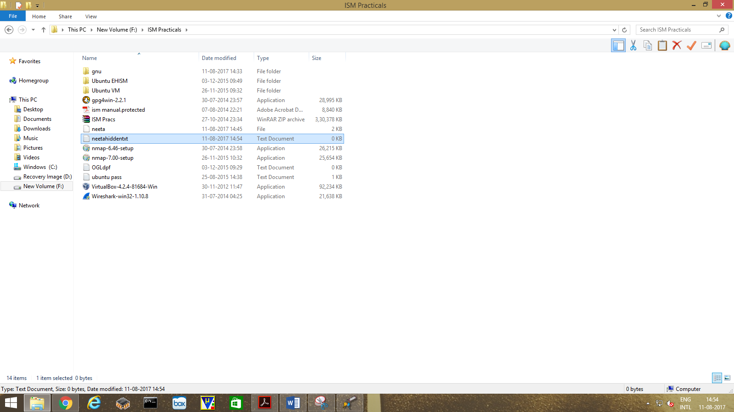Click the Cut scissors toolbar icon
The width and height of the screenshot is (734, 412).
click(x=633, y=45)
